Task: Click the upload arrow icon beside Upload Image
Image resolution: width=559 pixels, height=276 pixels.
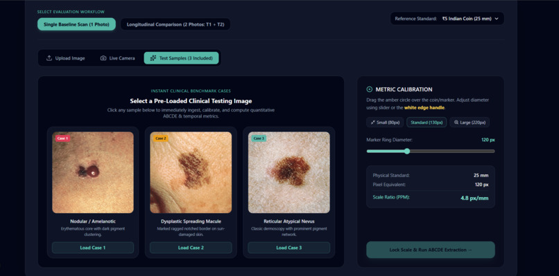Action: coord(49,58)
